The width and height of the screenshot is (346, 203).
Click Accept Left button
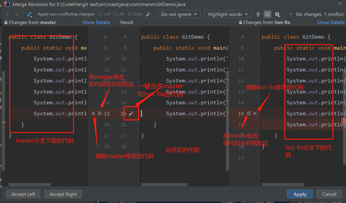click(23, 194)
